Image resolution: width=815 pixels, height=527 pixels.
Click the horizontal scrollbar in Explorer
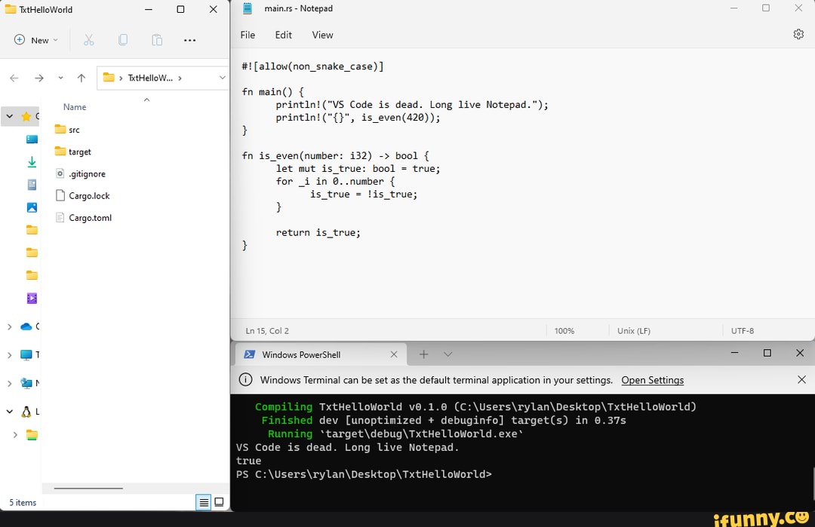click(x=88, y=488)
